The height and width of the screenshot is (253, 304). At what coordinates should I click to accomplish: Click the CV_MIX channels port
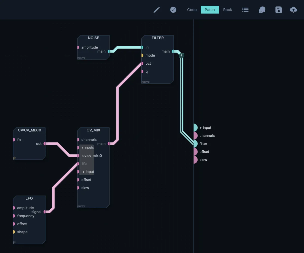(78, 140)
